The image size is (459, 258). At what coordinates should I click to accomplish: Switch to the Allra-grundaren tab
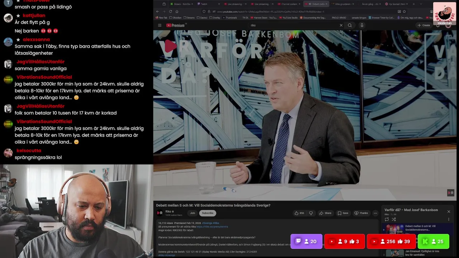(x=343, y=4)
